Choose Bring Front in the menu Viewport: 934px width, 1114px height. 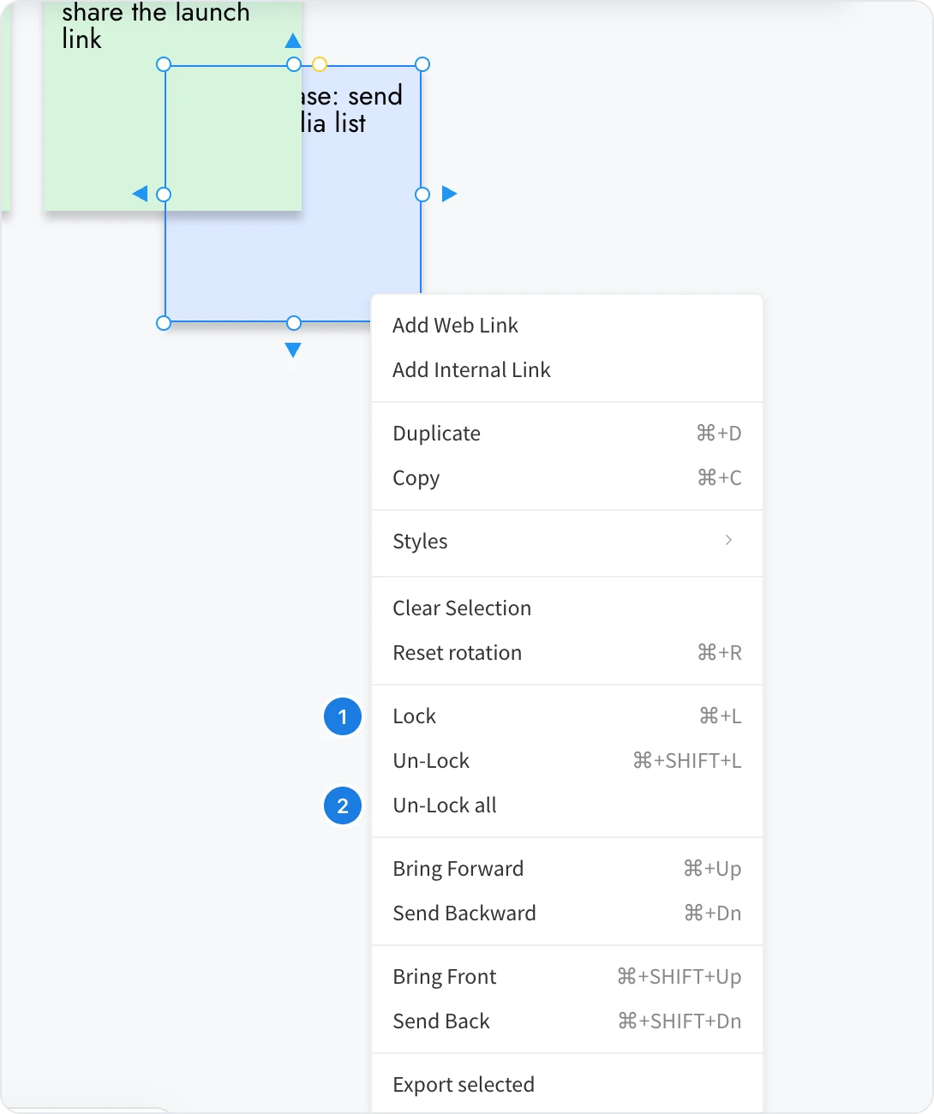[566, 977]
